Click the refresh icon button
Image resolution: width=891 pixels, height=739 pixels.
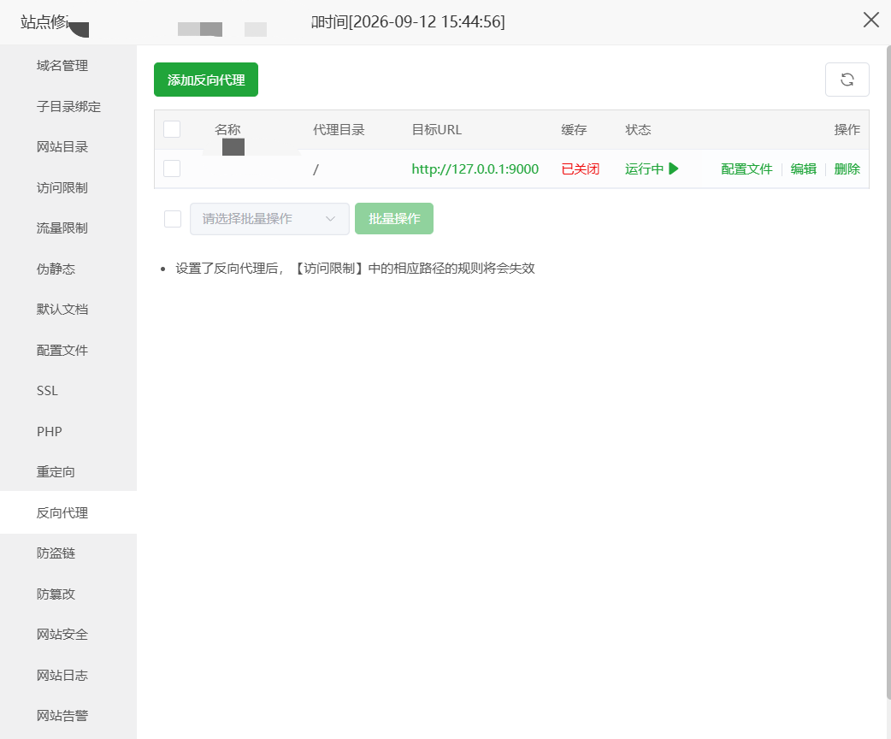pyautogui.click(x=847, y=80)
